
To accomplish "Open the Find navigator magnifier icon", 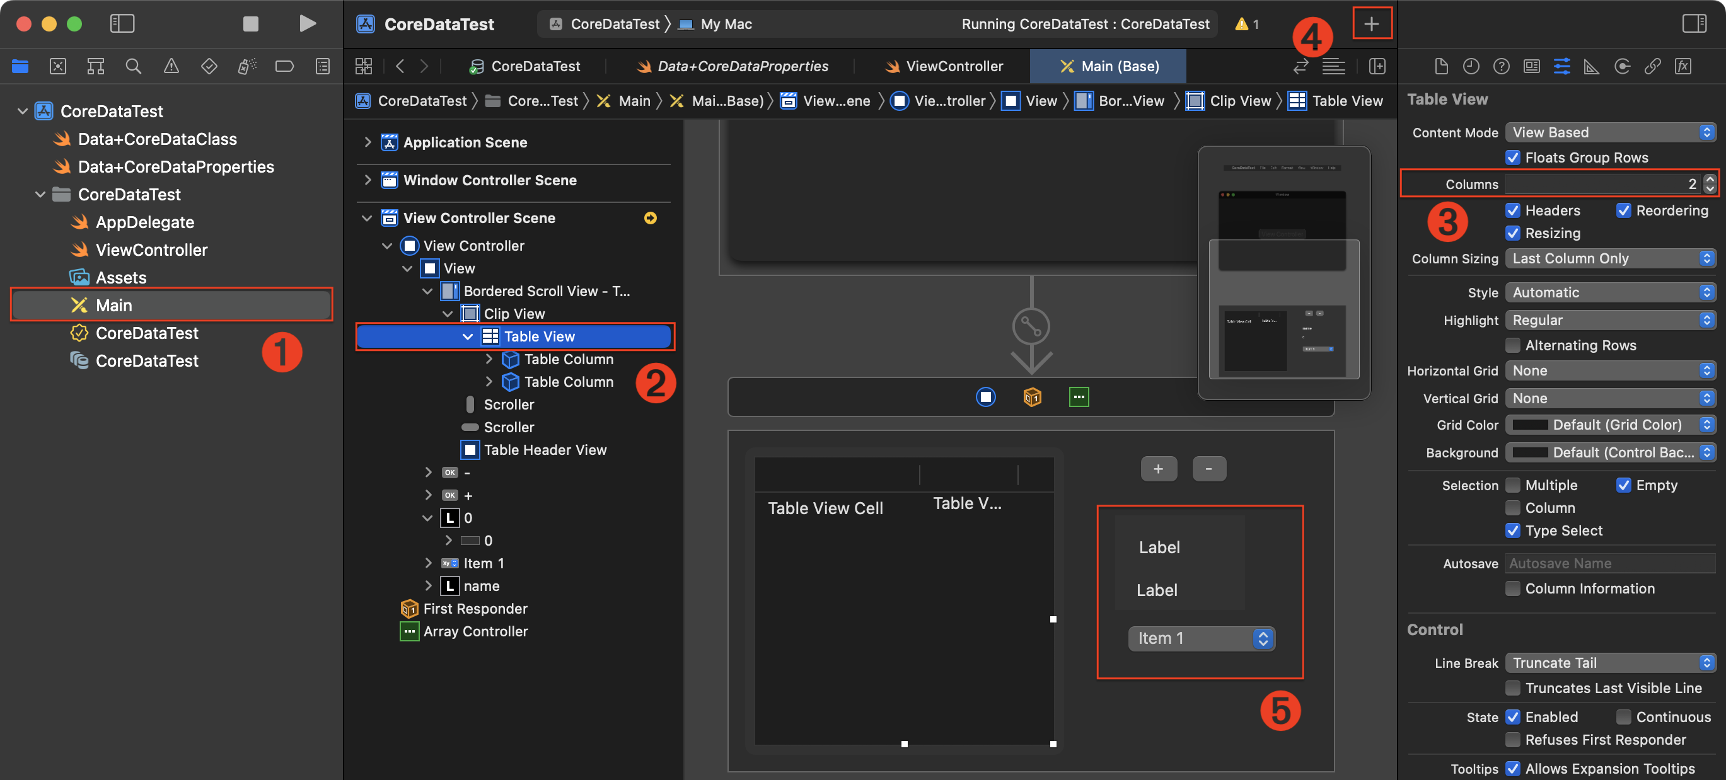I will tap(134, 66).
